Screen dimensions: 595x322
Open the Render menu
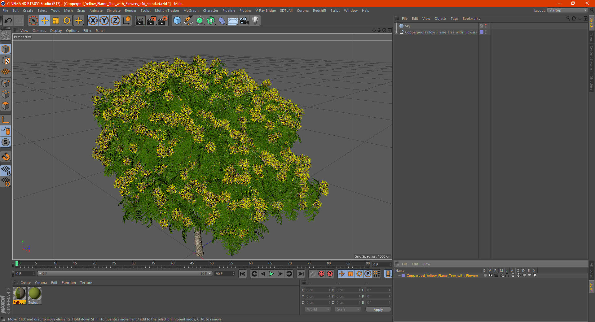[x=130, y=11]
